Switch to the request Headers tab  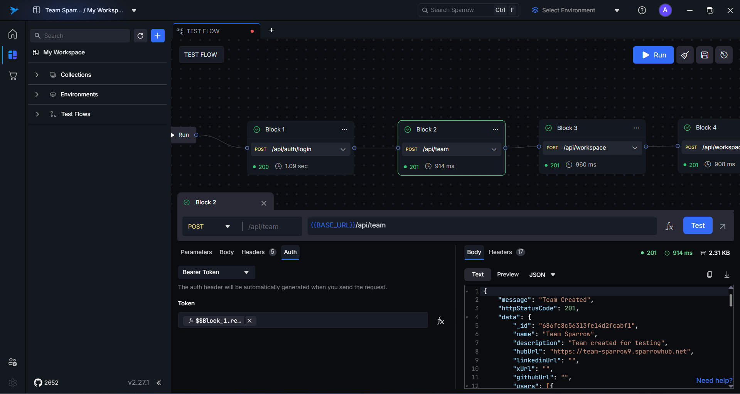[x=259, y=252]
